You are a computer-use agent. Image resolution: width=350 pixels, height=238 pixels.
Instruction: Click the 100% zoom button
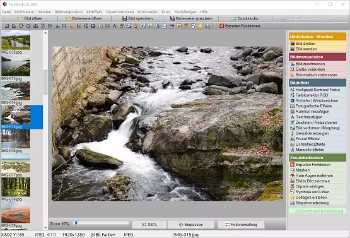(x=149, y=224)
